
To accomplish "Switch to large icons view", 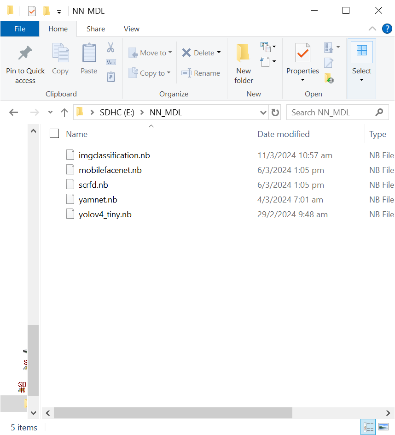I will click(x=383, y=427).
